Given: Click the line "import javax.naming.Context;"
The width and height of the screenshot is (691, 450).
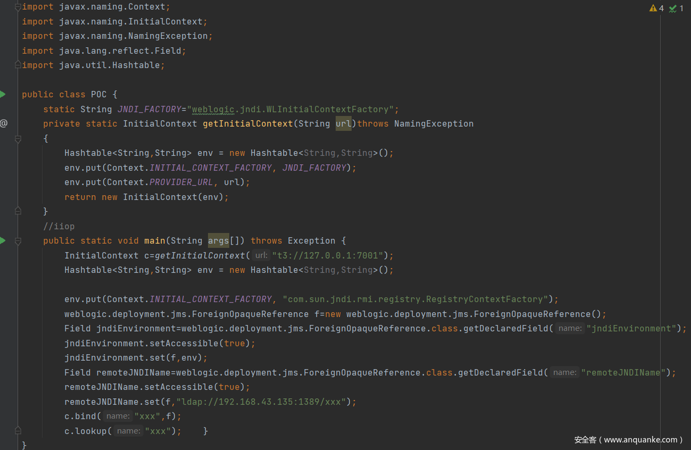Looking at the screenshot, I should 96,7.
